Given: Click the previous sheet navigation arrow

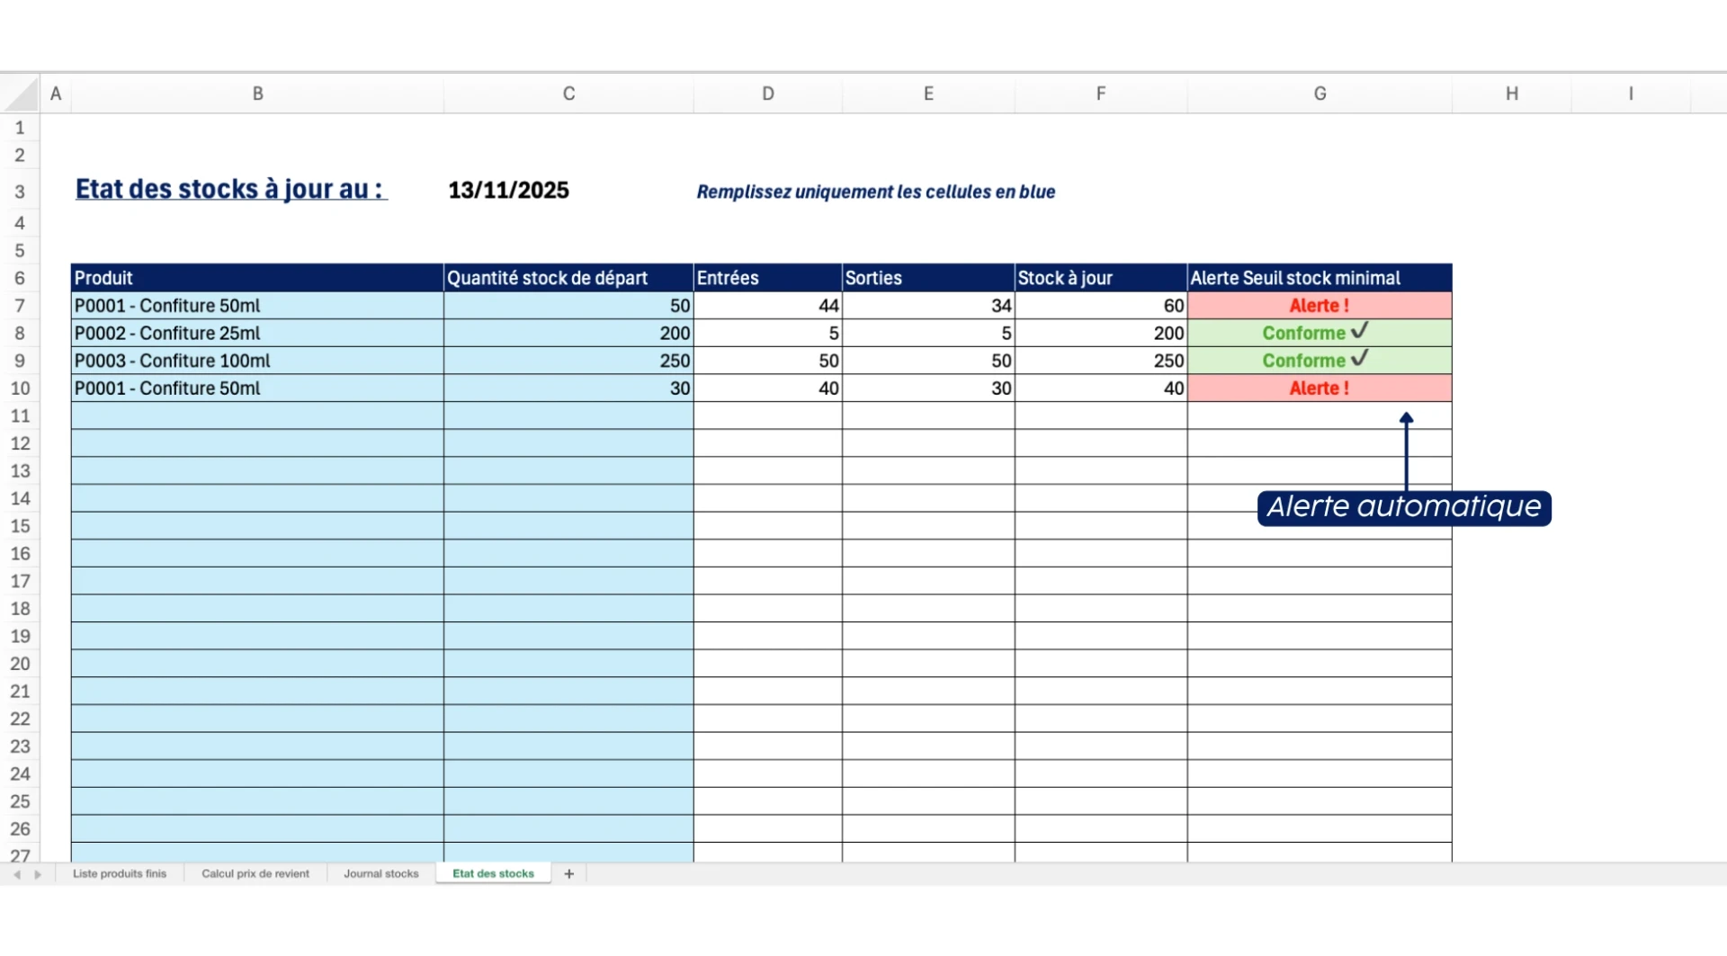Looking at the screenshot, I should (17, 874).
